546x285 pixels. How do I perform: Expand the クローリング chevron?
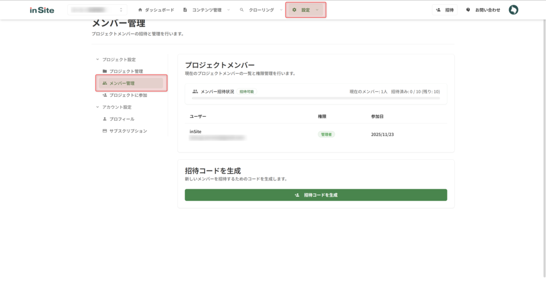281,10
